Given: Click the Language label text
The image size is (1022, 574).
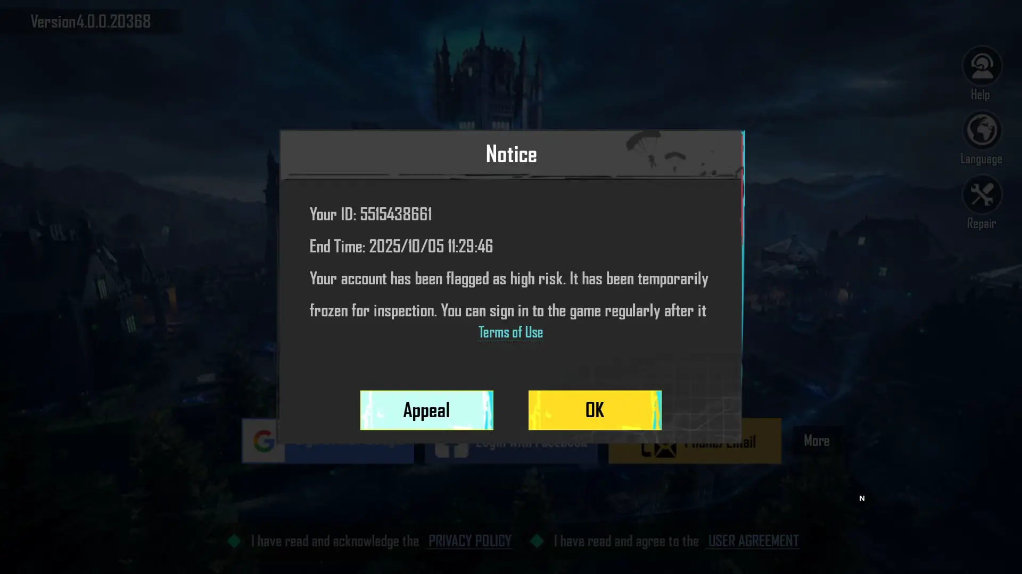Looking at the screenshot, I should click(x=981, y=159).
